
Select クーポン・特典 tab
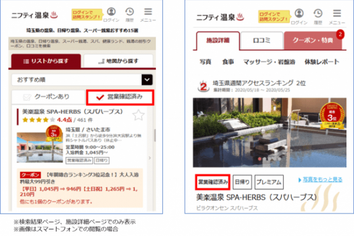pos(313,41)
